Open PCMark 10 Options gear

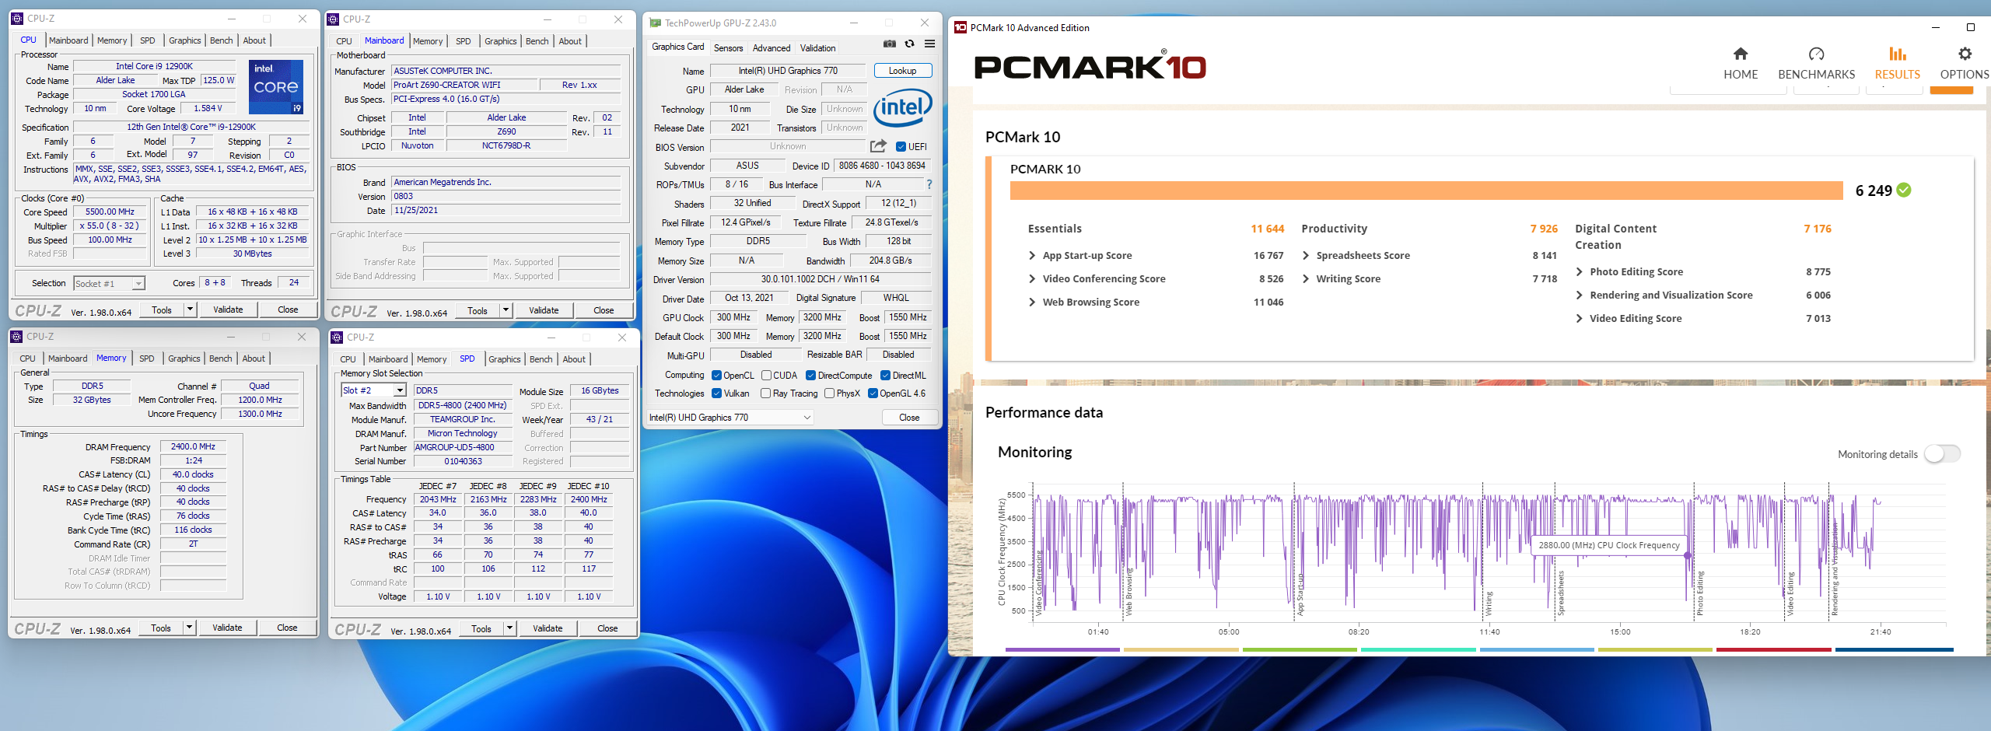(1964, 63)
